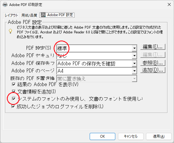Click 追加(D)... to add page size
The image size is (174, 143).
(153, 70)
